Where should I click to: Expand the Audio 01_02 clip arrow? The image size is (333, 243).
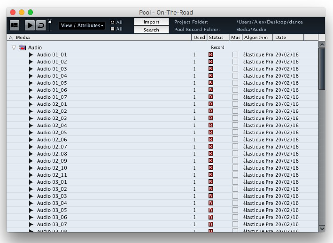pos(31,62)
